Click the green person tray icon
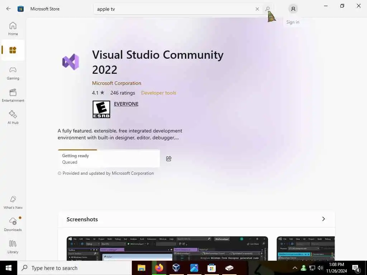The height and width of the screenshot is (275, 367). tap(304, 268)
